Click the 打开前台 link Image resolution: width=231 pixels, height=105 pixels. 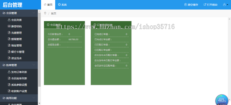click(x=210, y=5)
